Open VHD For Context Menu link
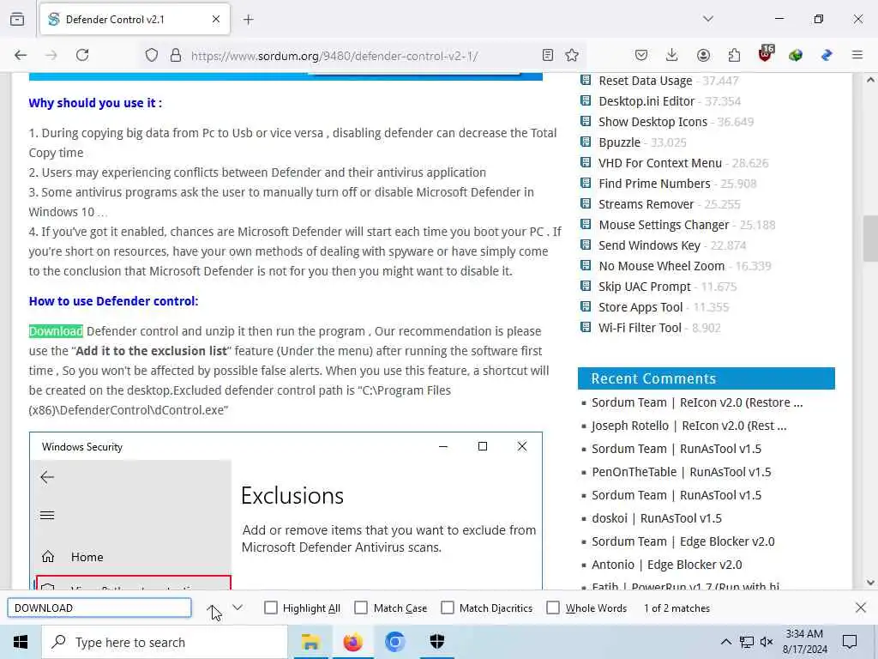The height and width of the screenshot is (659, 878). tap(659, 163)
